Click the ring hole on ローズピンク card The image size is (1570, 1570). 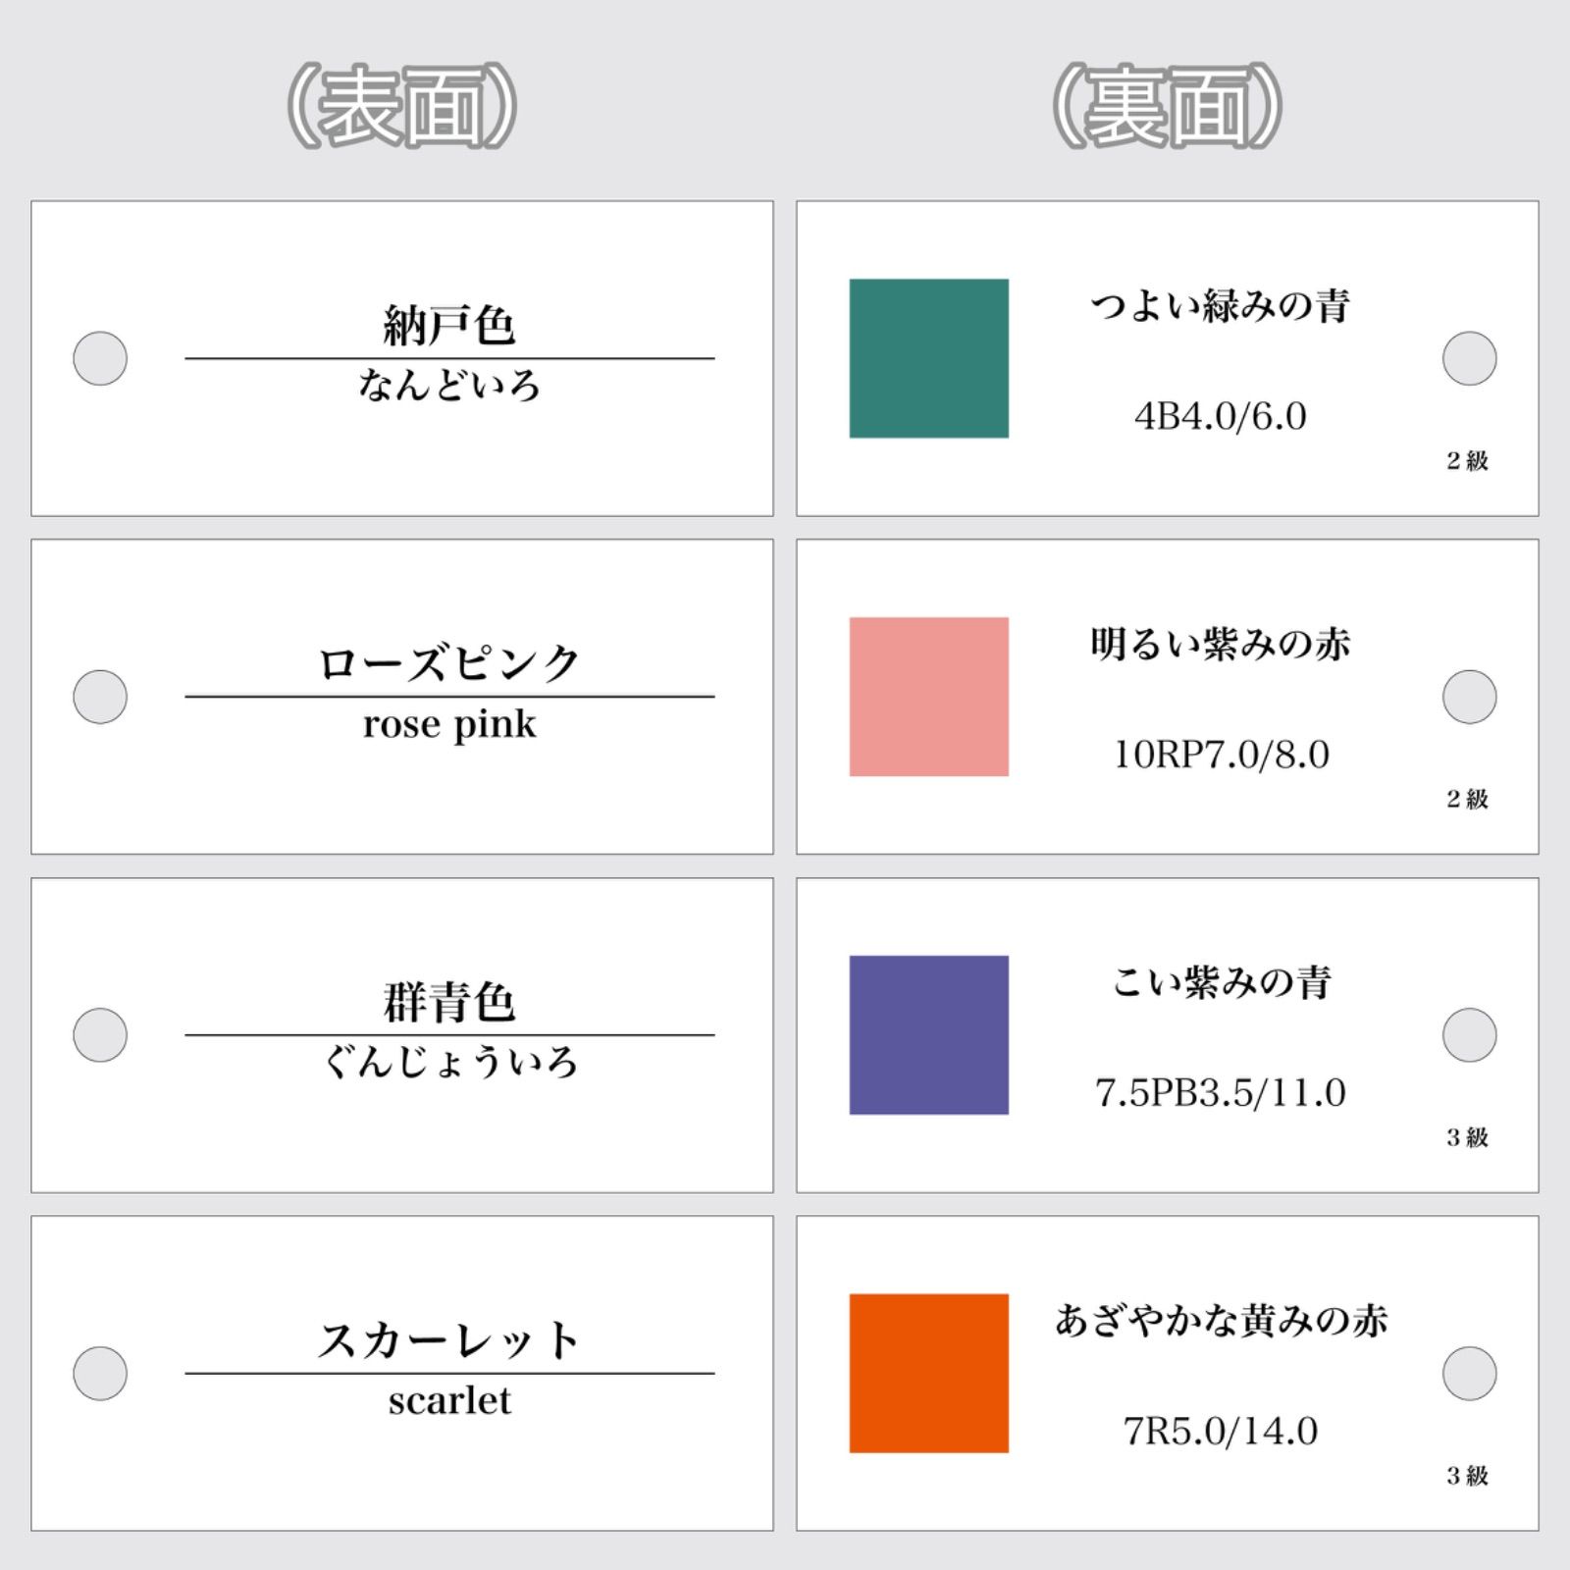pyautogui.click(x=100, y=697)
